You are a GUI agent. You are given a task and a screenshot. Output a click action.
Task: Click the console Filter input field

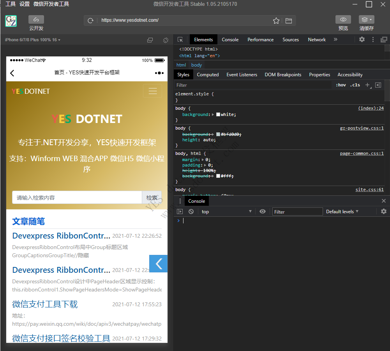click(298, 212)
